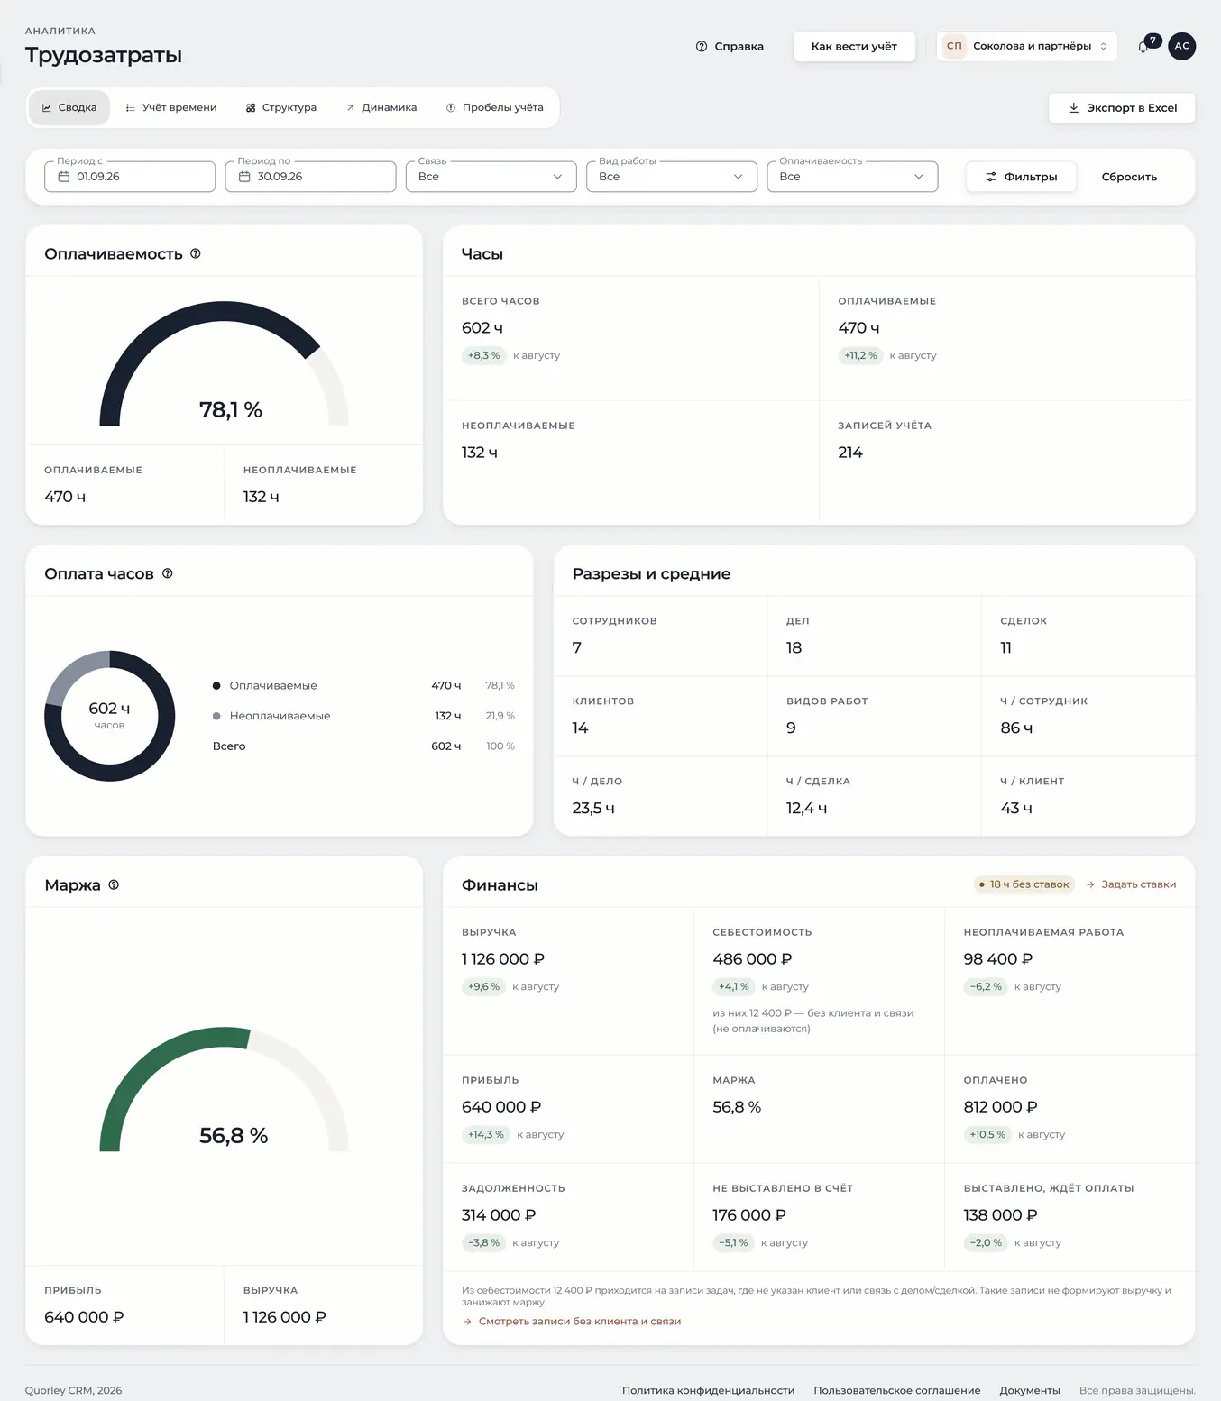
Task: Click the Период по date field
Action: [310, 177]
